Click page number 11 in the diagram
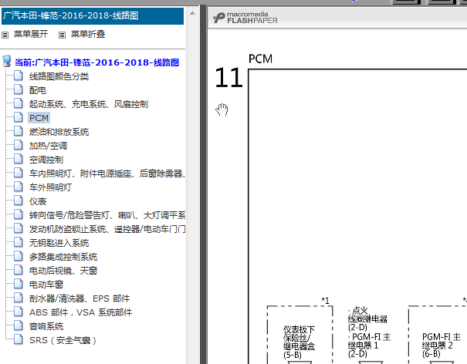 [x=228, y=78]
